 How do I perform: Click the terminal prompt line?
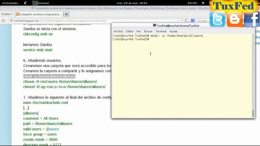point(131,39)
